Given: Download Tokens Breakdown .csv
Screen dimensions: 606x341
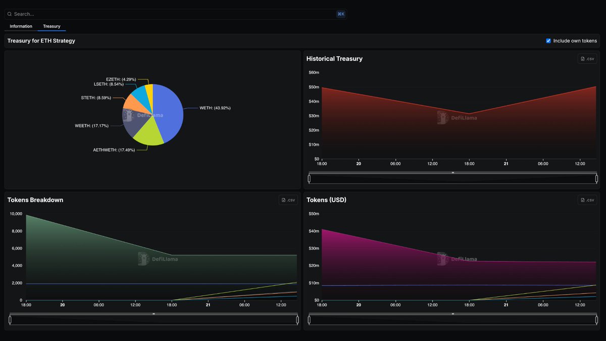Looking at the screenshot, I should tap(288, 200).
